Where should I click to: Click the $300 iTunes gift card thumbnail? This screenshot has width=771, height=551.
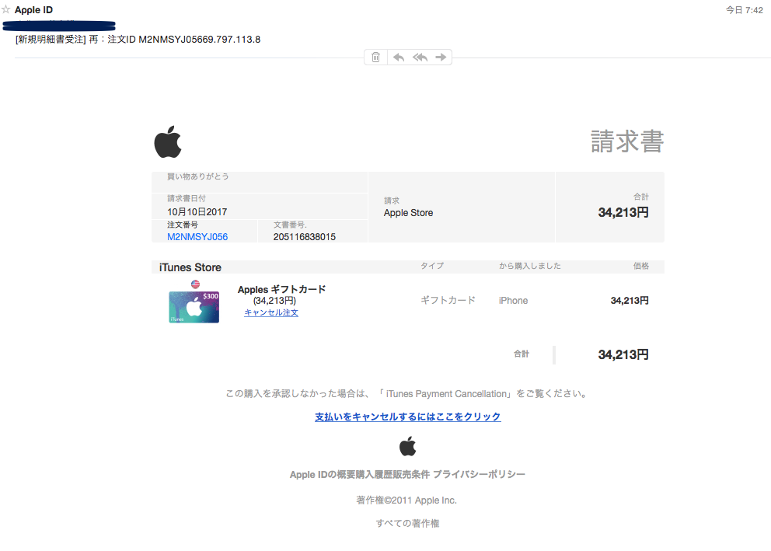click(x=194, y=307)
